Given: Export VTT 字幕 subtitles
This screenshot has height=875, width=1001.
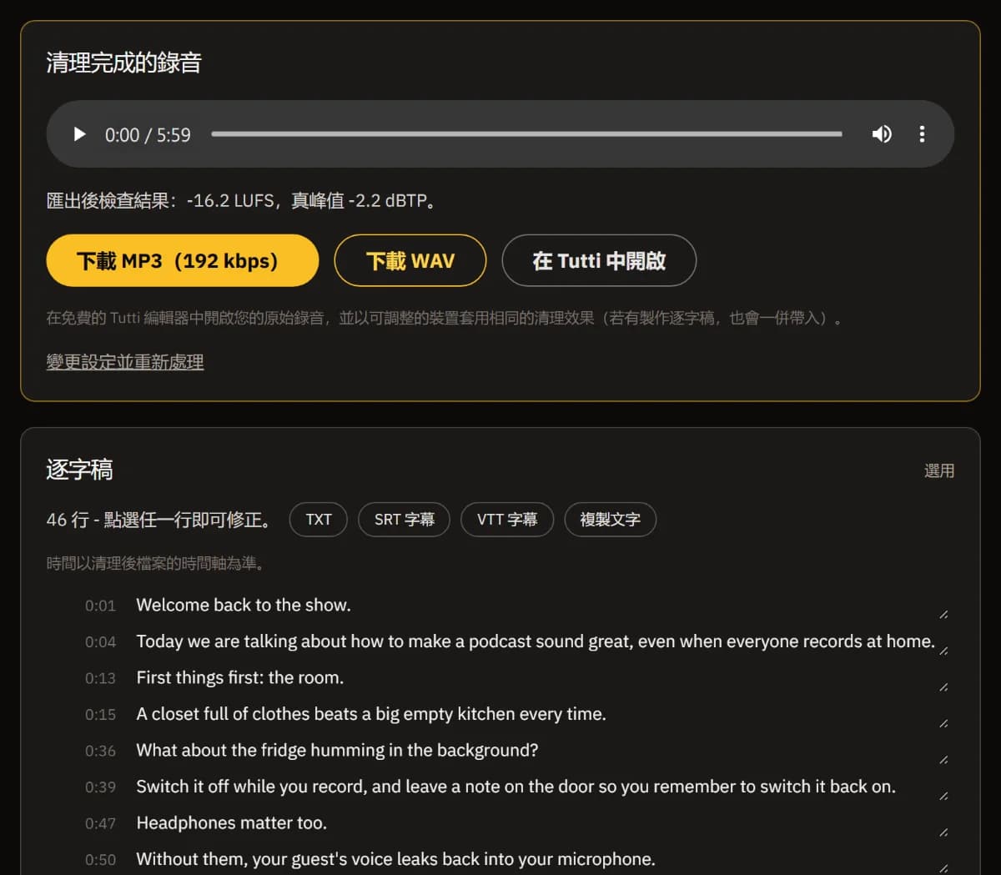Looking at the screenshot, I should pos(507,520).
